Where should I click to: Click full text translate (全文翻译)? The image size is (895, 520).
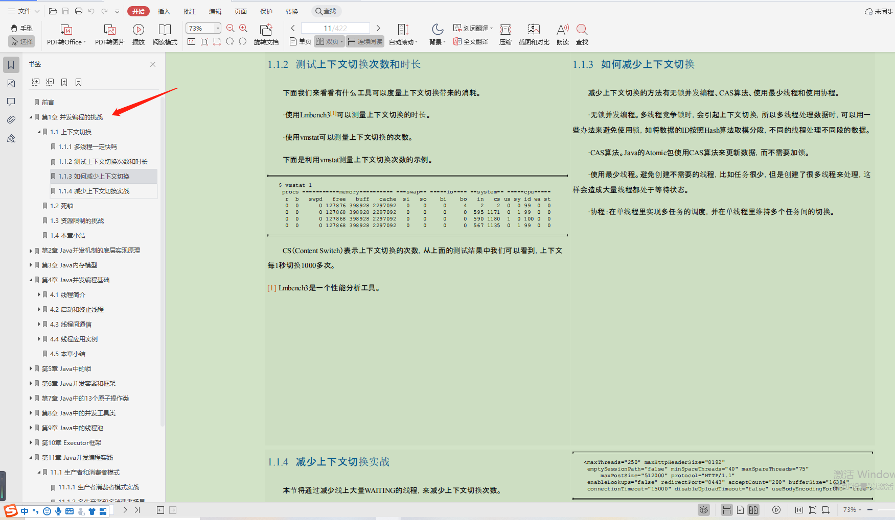point(471,41)
